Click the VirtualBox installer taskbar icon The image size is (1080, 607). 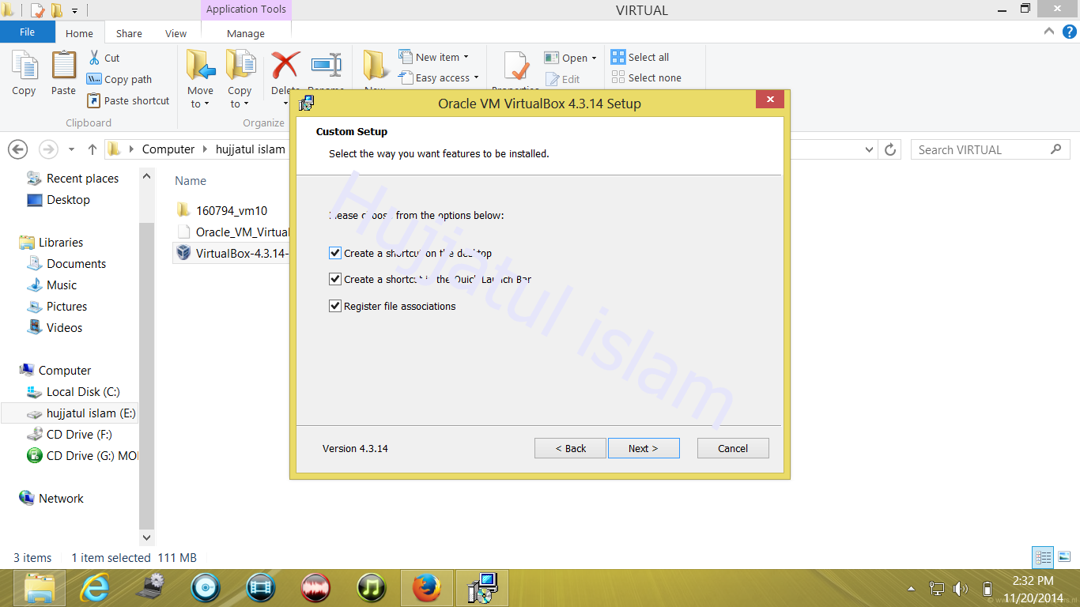(482, 588)
